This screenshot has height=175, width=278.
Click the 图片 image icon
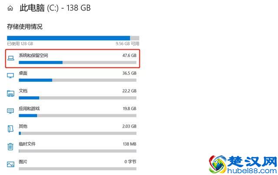(x=11, y=164)
